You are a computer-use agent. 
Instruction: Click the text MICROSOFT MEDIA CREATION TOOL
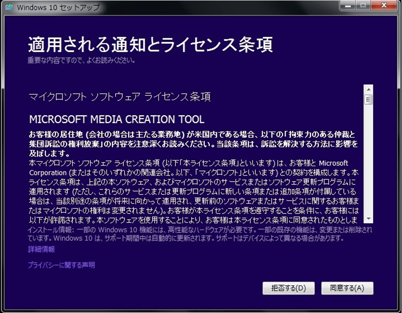(117, 119)
